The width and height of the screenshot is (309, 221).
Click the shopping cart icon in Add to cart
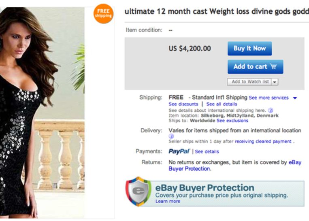coord(273,67)
